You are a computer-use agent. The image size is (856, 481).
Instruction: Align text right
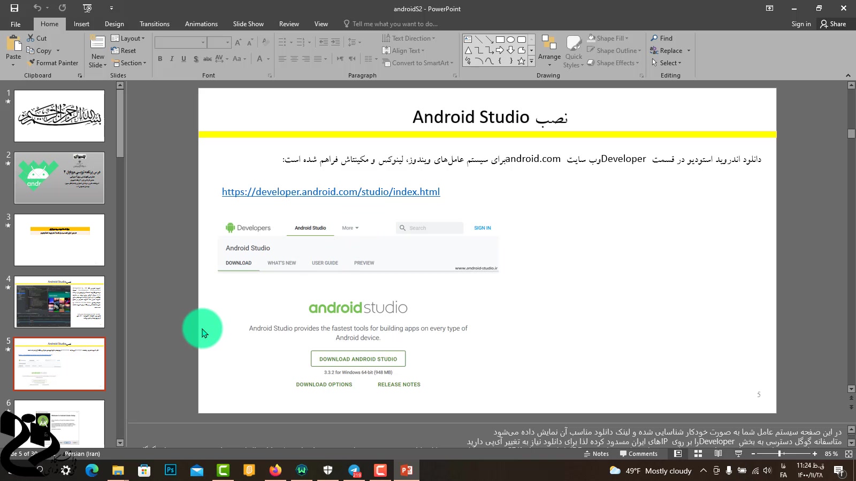point(306,59)
